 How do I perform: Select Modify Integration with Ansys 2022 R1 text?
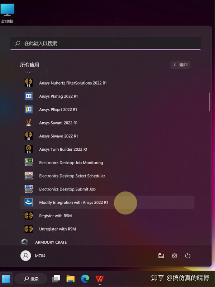pos(73,202)
